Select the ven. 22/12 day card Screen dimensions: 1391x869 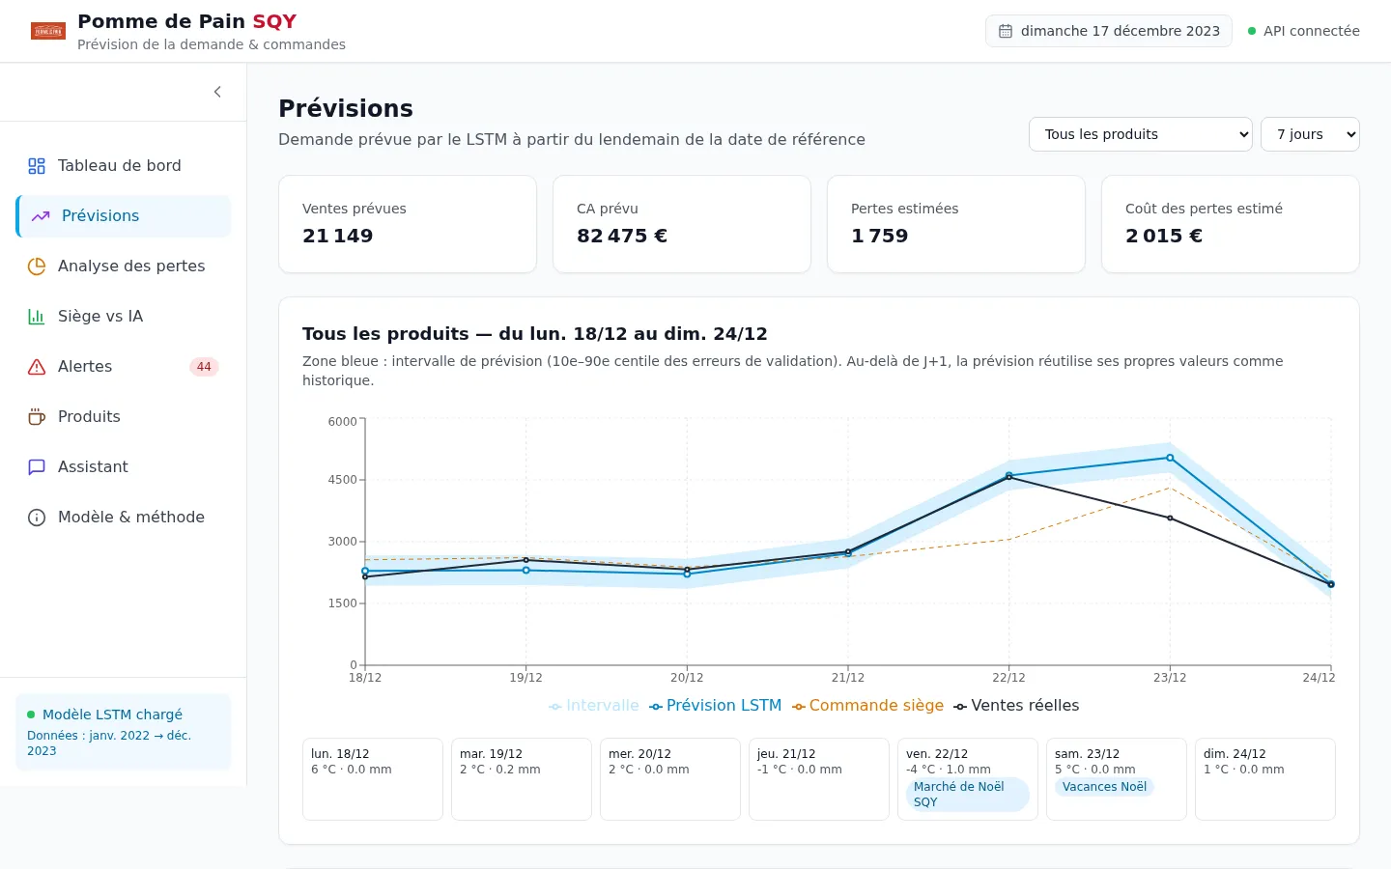click(x=968, y=779)
